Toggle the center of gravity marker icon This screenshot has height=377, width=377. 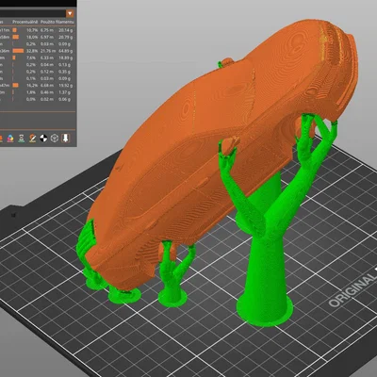tap(43, 139)
